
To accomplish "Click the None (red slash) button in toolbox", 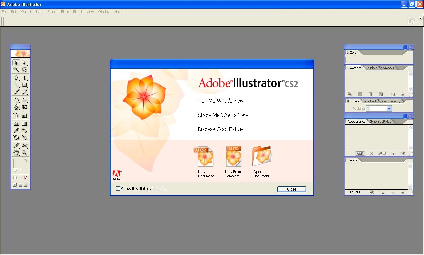I will pos(26,178).
